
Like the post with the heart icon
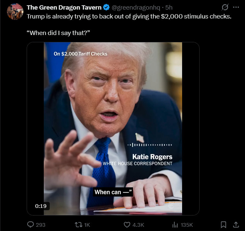tap(127, 225)
